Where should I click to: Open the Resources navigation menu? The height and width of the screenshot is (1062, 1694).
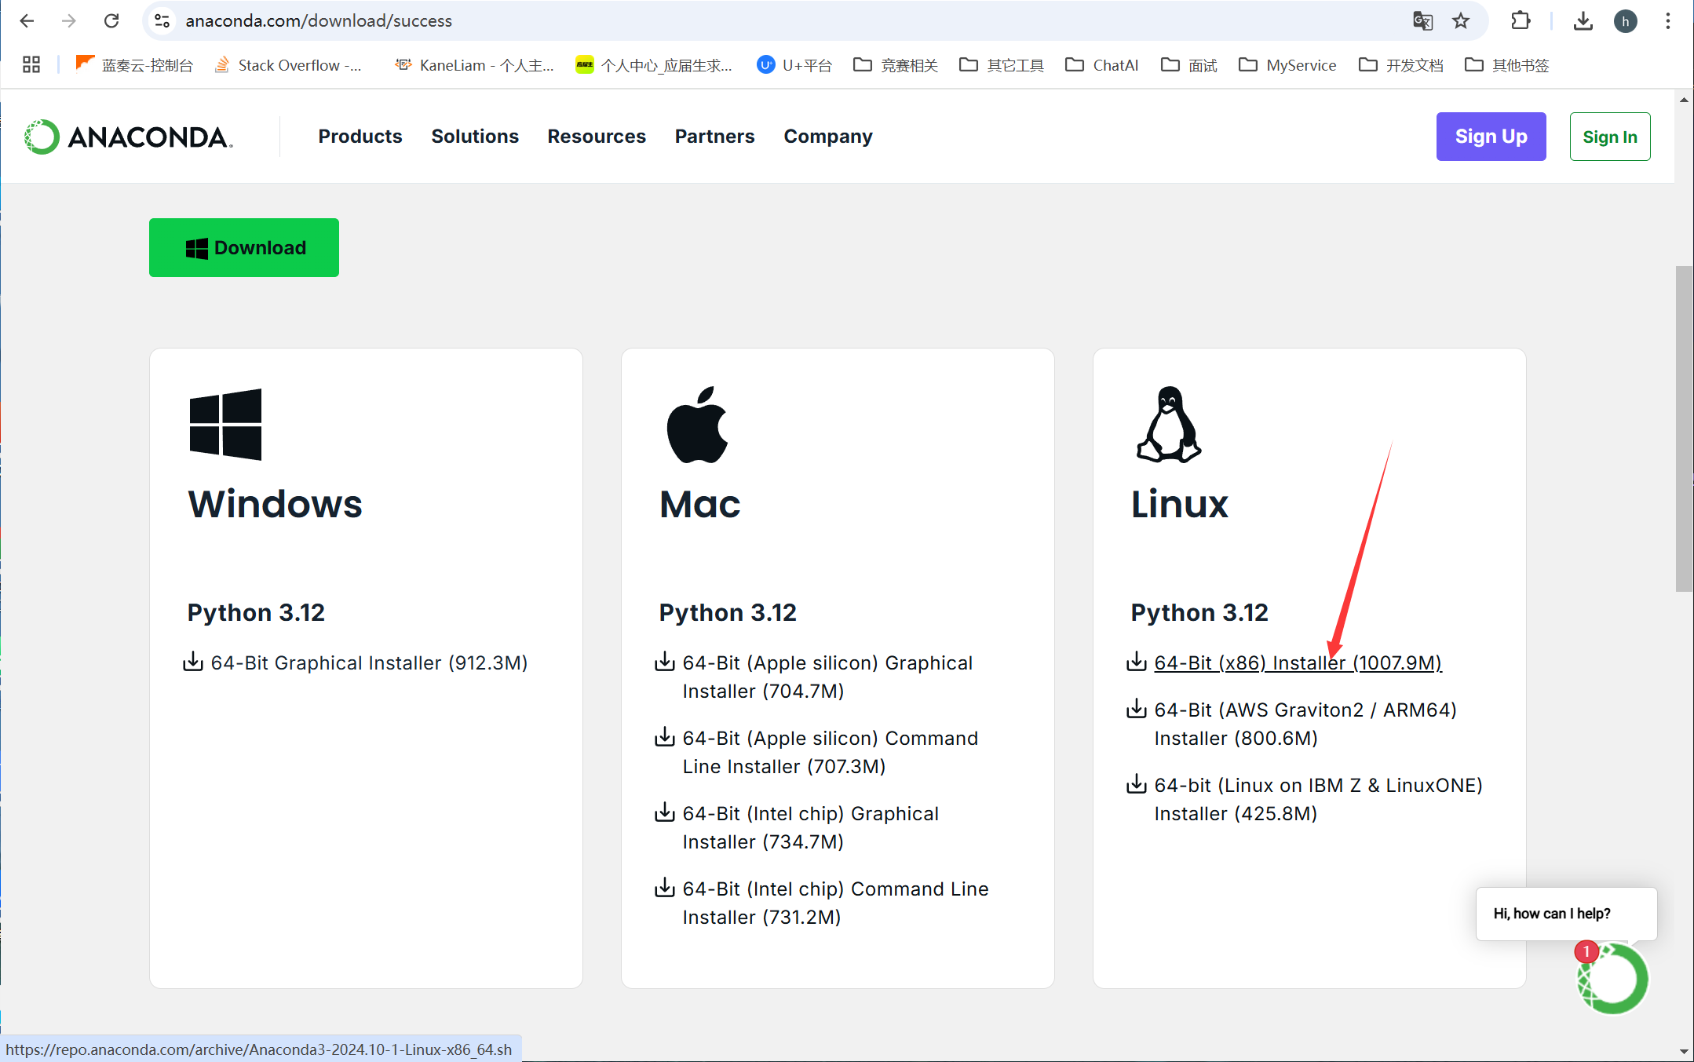click(x=596, y=137)
